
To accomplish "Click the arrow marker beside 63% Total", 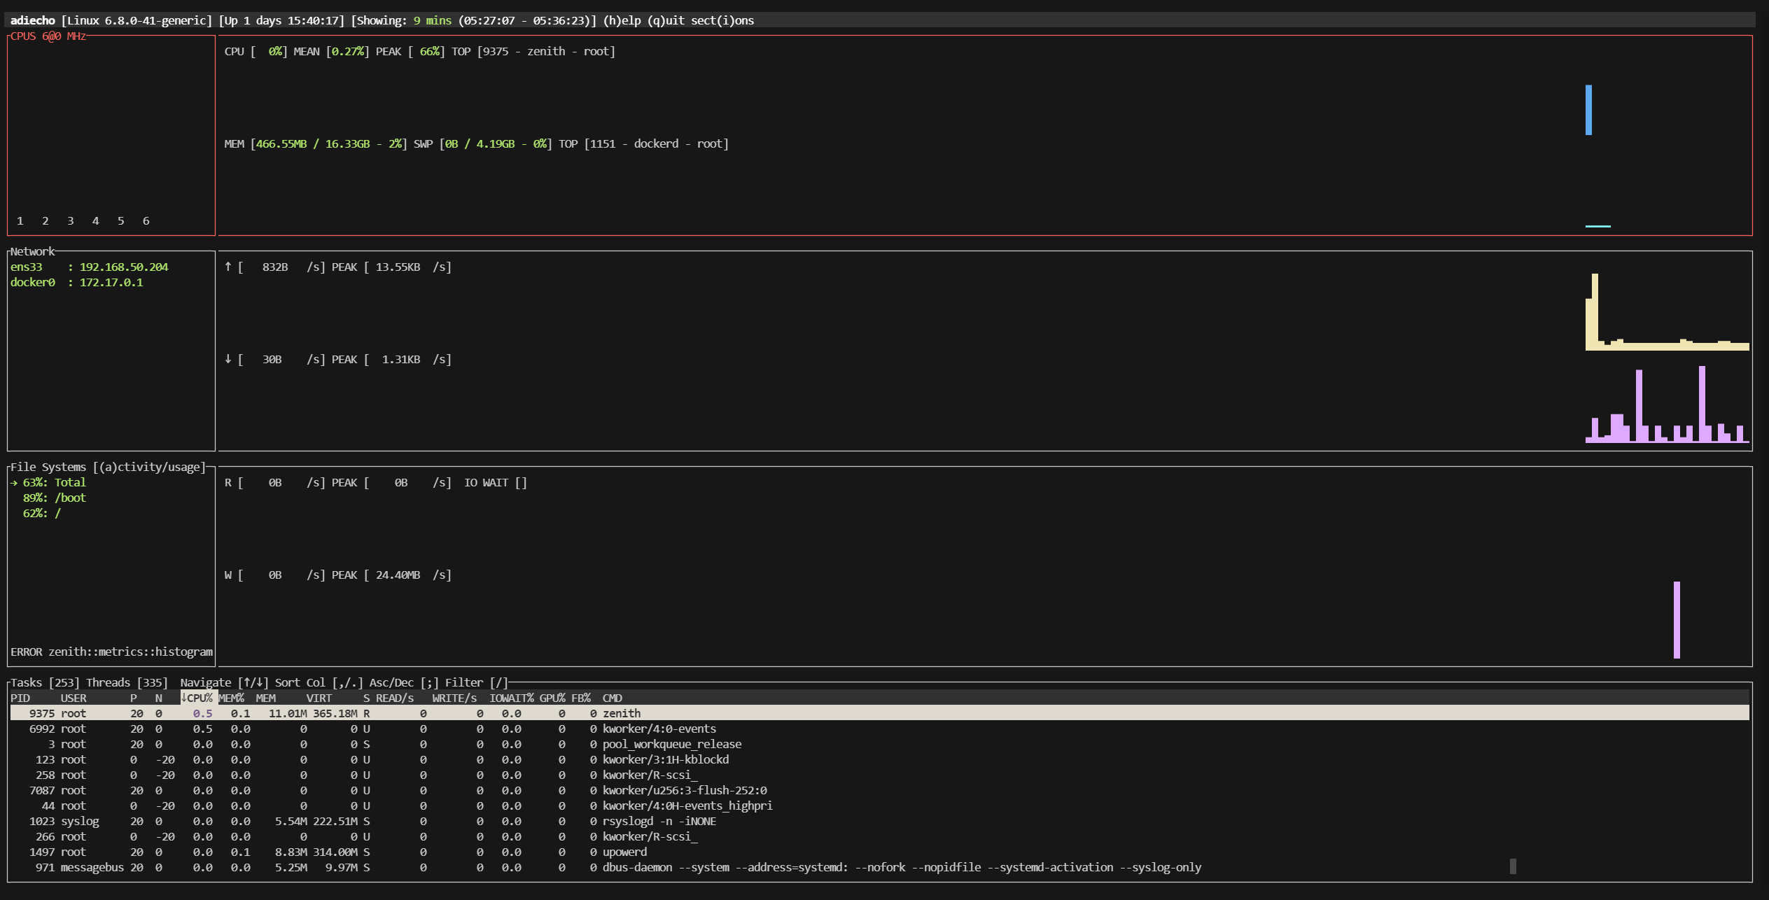I will (14, 482).
